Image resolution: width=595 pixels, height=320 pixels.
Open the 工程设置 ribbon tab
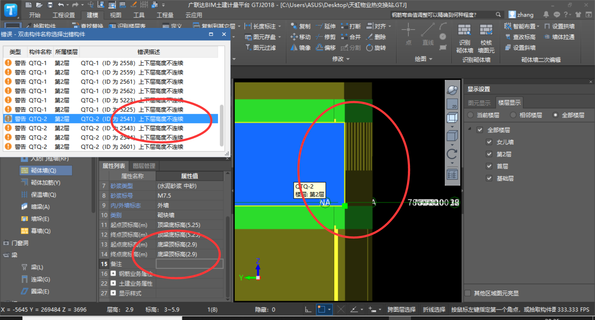pyautogui.click(x=64, y=15)
